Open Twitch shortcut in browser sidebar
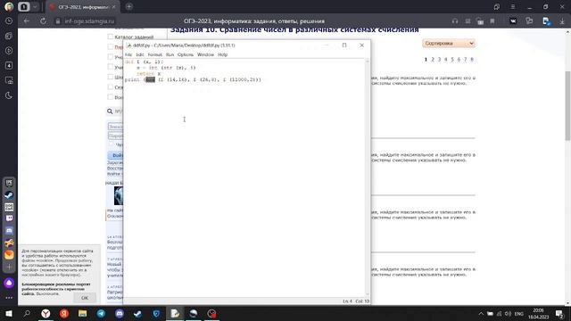The height and width of the screenshot is (321, 571). (x=9, y=218)
